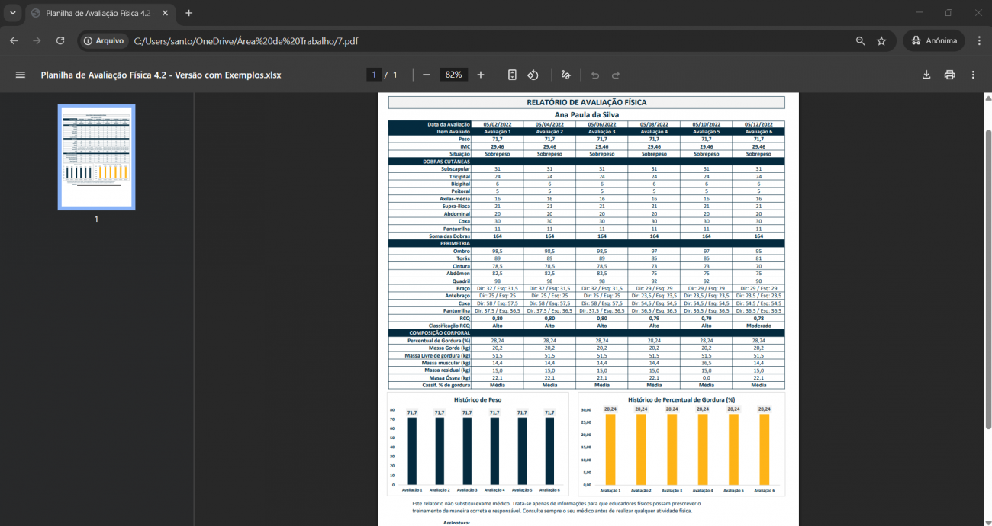Click the document title in the PDF toolbar
The width and height of the screenshot is (992, 526).
click(161, 75)
